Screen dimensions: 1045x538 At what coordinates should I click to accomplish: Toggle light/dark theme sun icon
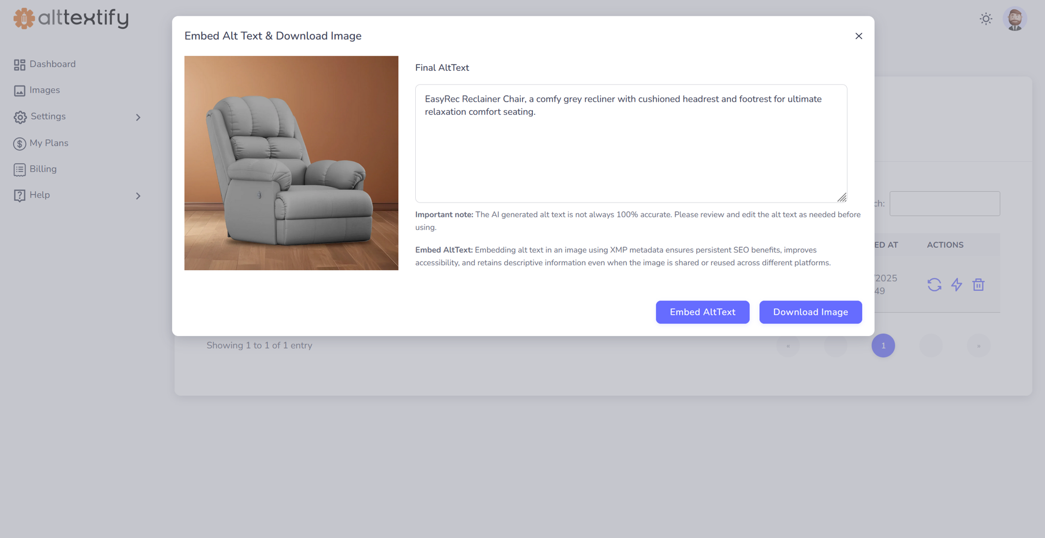pyautogui.click(x=986, y=19)
